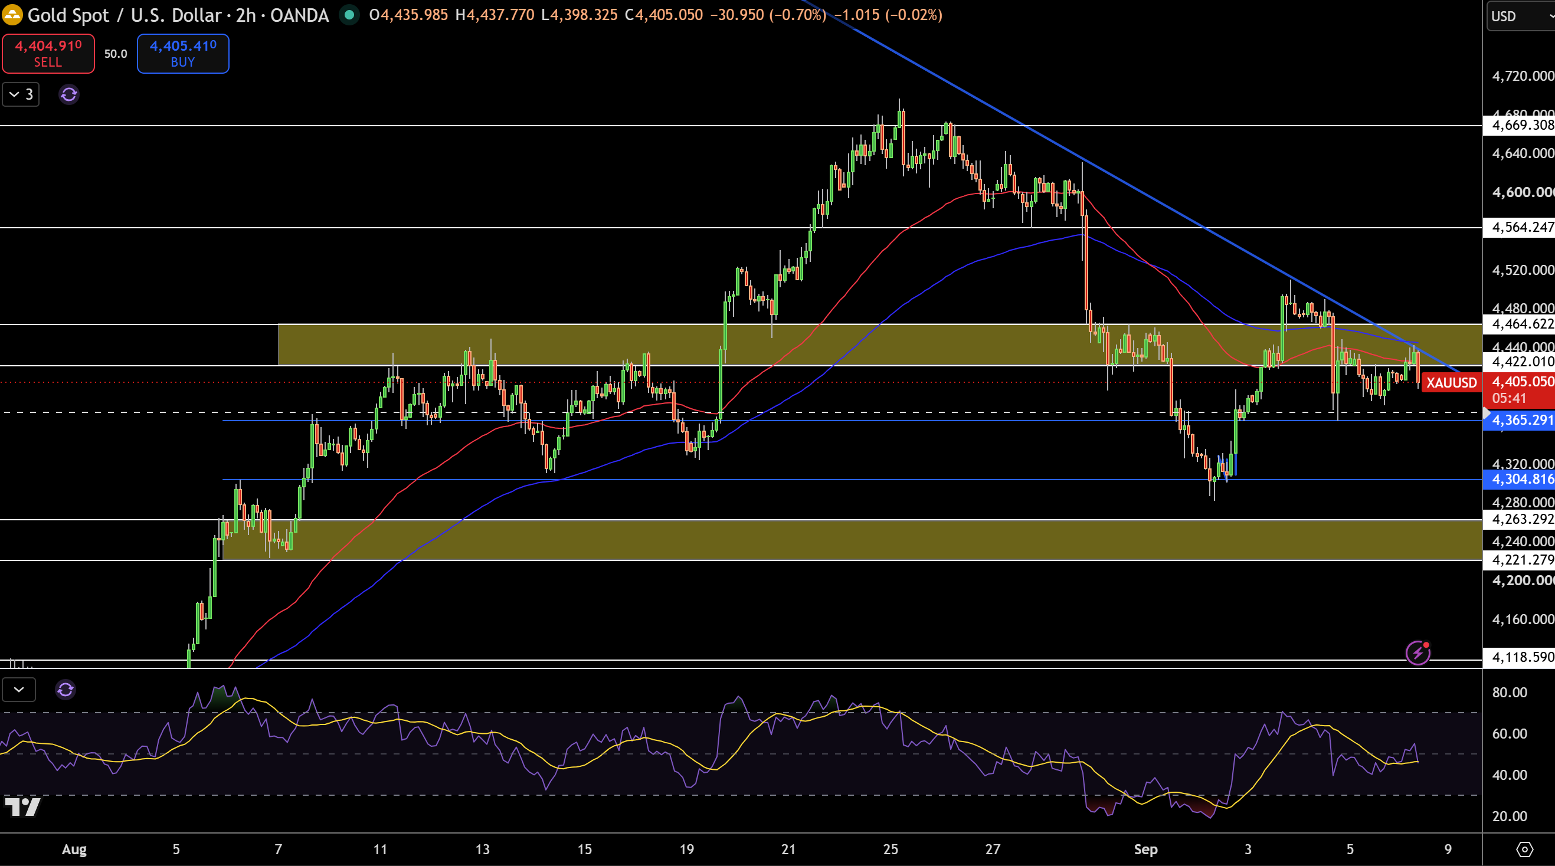Click the 25 date on time axis
The width and height of the screenshot is (1555, 866).
pos(891,849)
